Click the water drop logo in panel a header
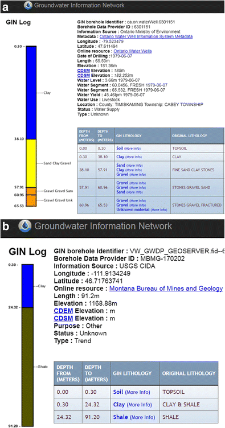Viewport: 225px width, 428px height. click(x=28, y=5)
